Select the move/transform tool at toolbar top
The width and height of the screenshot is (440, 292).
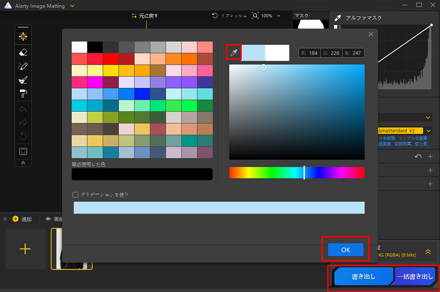(x=23, y=36)
